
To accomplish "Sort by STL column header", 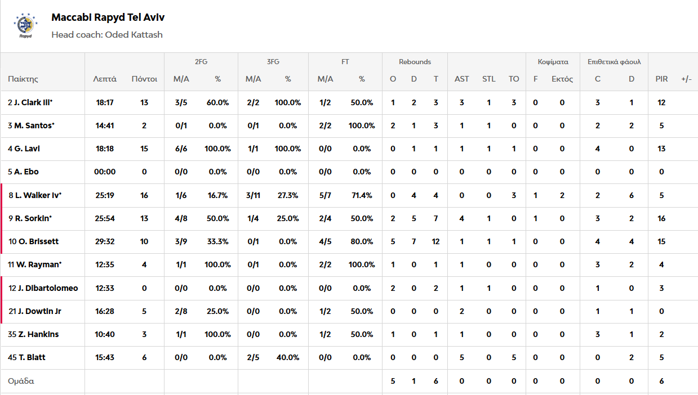I will pyautogui.click(x=488, y=79).
